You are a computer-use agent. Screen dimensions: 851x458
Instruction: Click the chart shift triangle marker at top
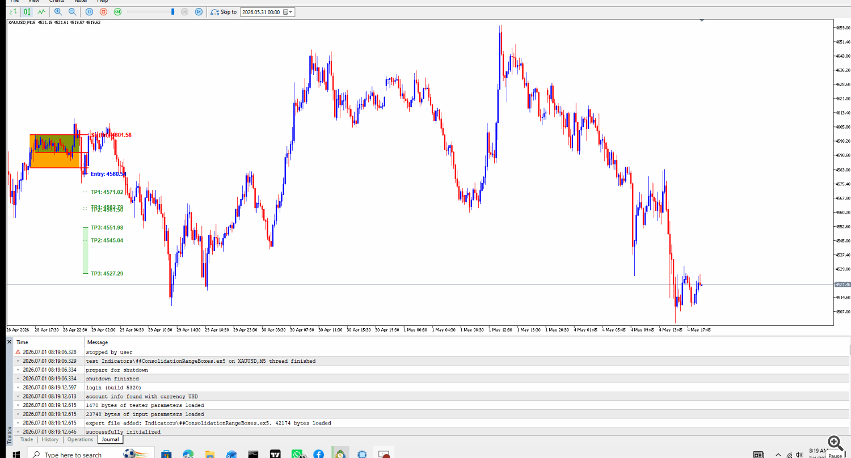point(702,20)
